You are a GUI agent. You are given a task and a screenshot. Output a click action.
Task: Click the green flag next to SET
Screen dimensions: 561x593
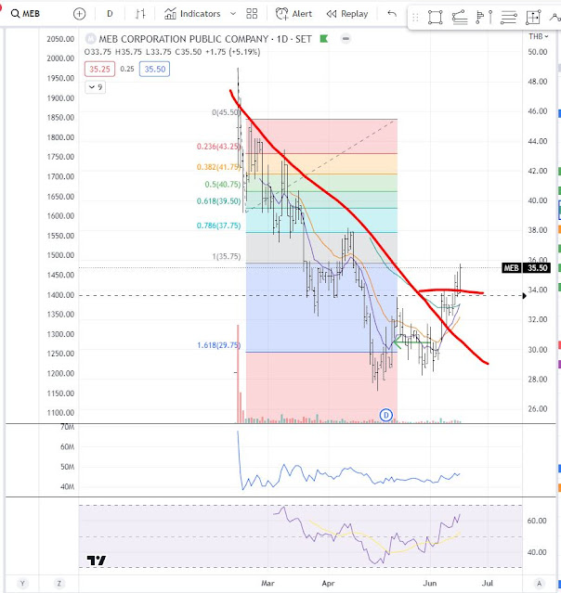(x=323, y=39)
